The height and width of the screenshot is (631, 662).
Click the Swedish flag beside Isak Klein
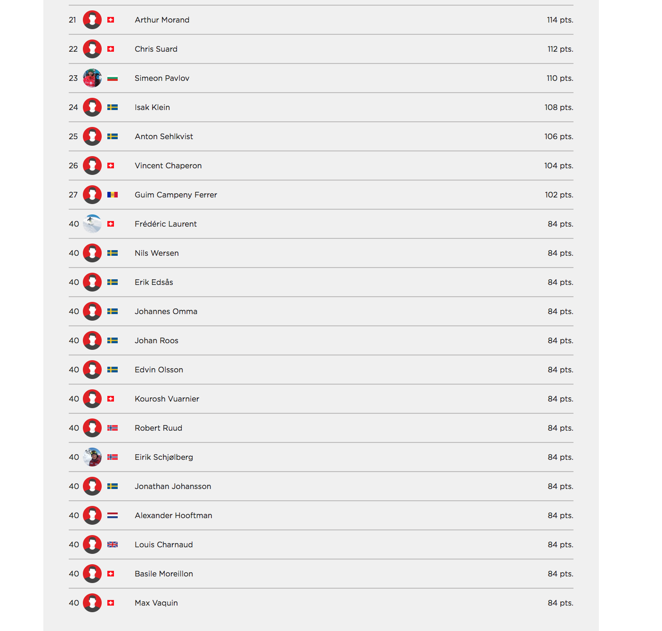113,107
